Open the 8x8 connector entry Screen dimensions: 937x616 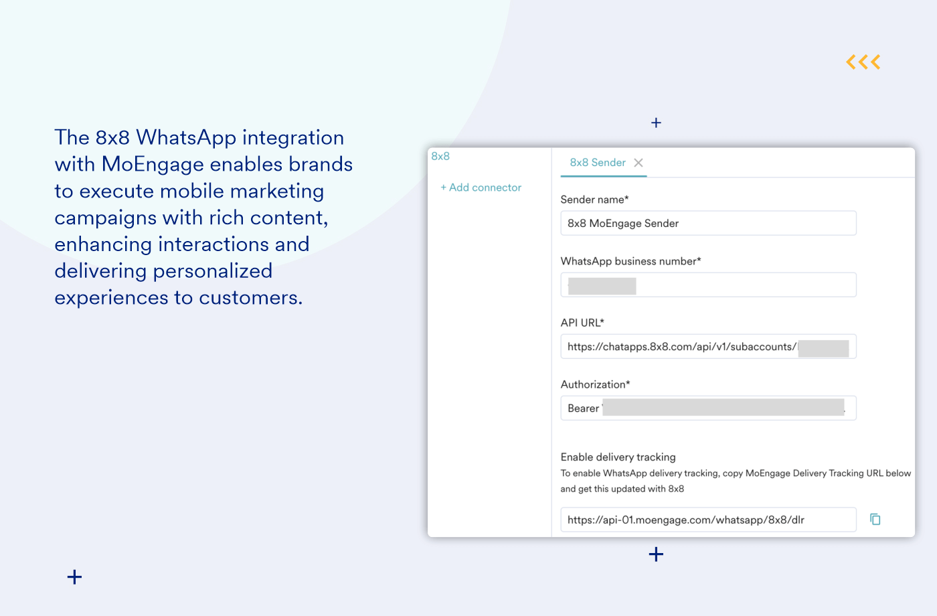[x=440, y=156]
